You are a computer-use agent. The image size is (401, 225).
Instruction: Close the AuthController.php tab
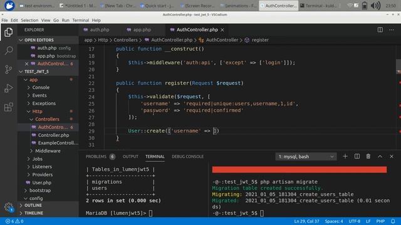(222, 30)
